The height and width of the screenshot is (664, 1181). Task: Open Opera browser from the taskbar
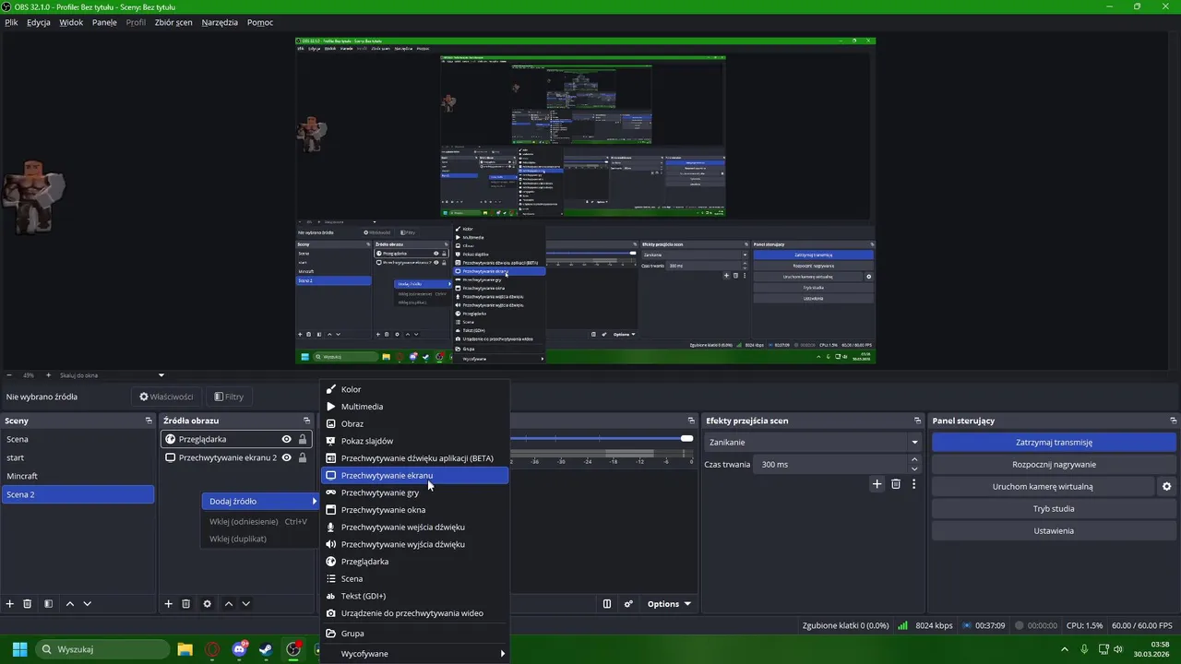[213, 649]
